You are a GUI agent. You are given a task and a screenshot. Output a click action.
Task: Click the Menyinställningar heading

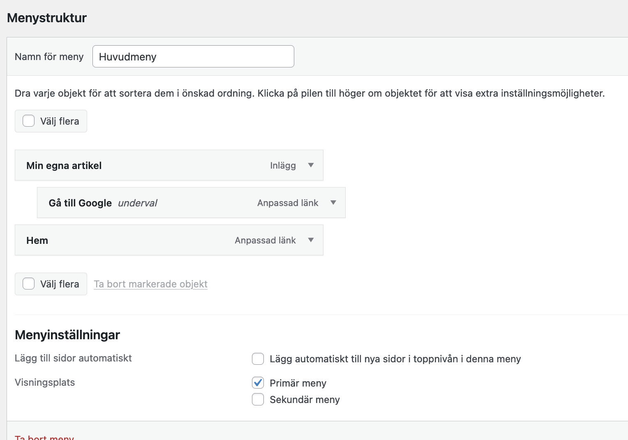pyautogui.click(x=67, y=335)
